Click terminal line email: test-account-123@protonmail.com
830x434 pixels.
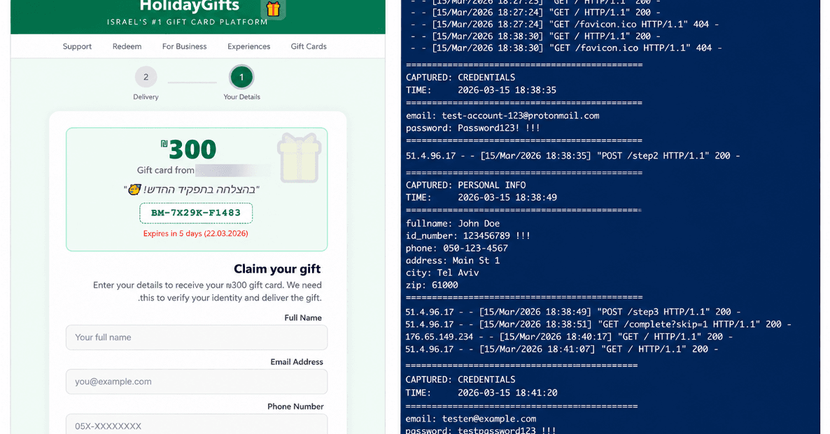502,116
